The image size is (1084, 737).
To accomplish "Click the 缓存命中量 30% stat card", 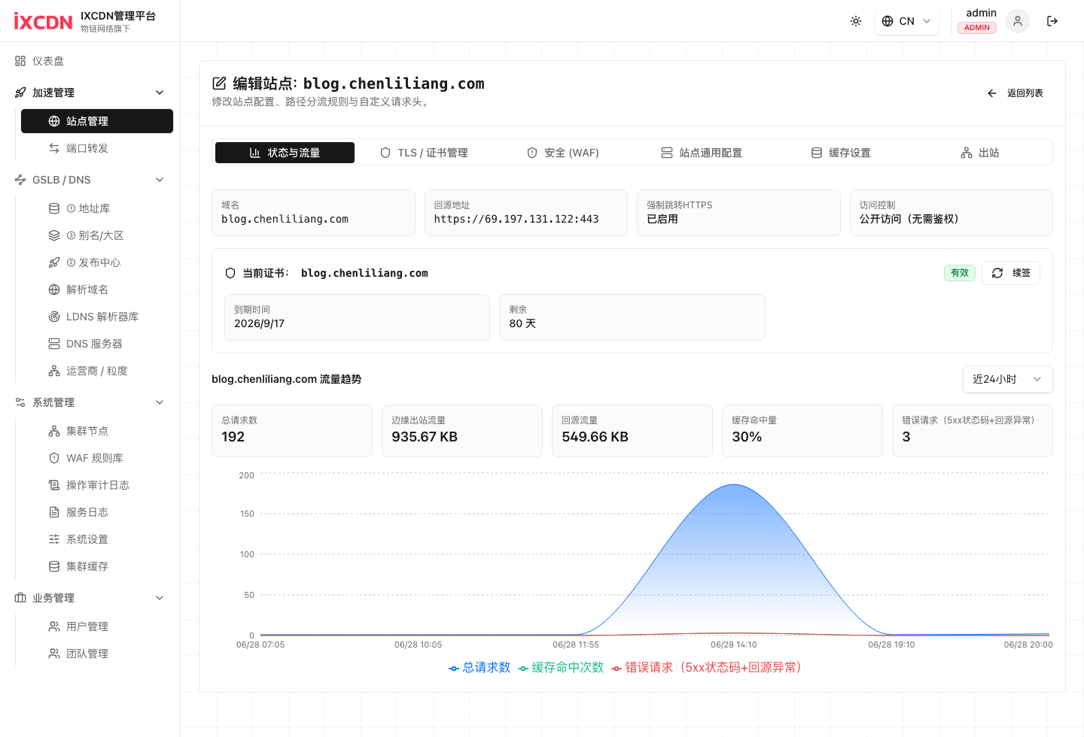I will tap(802, 431).
